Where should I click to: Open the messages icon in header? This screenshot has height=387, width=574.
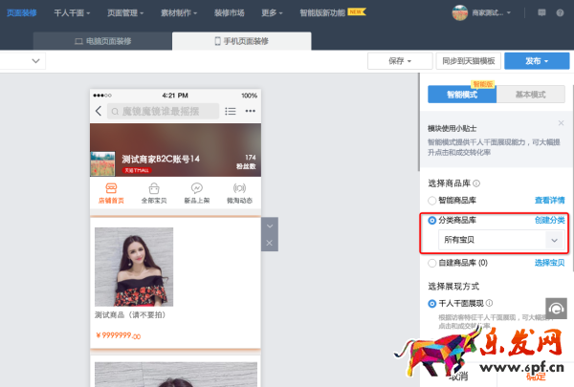click(x=541, y=12)
